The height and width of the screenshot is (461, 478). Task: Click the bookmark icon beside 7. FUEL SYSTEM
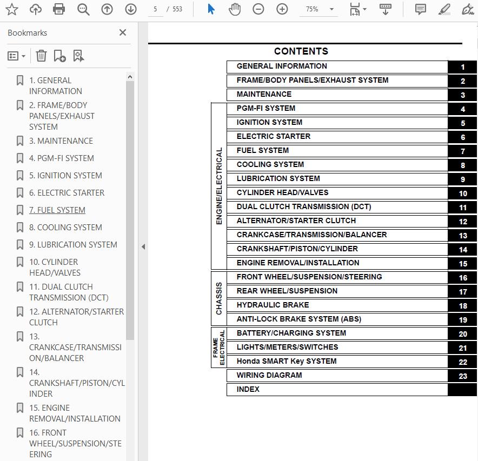20,210
